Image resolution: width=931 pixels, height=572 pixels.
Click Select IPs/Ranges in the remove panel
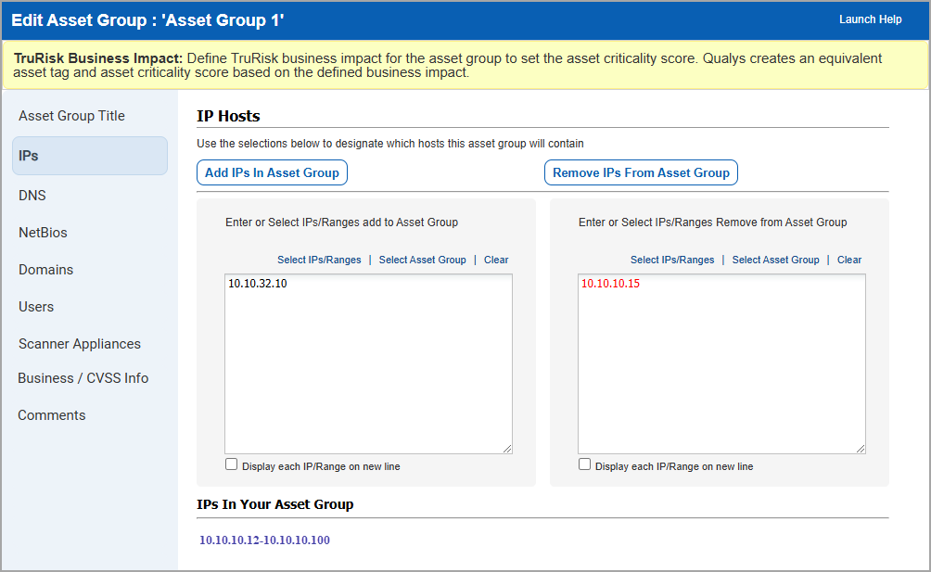click(x=672, y=260)
